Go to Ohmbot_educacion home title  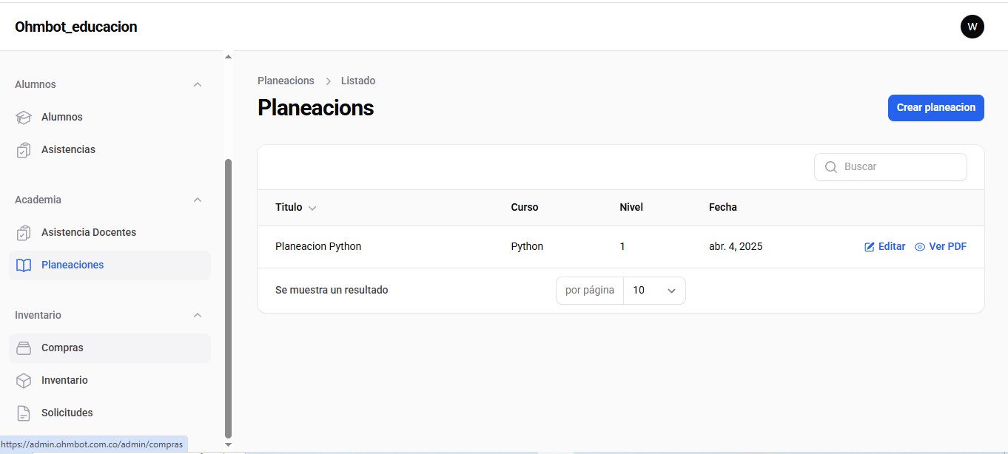pos(75,27)
